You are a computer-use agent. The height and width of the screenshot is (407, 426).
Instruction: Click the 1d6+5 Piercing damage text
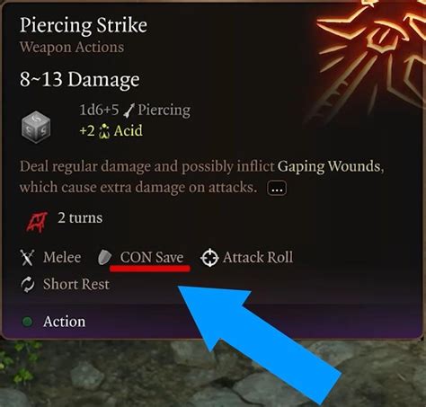point(135,111)
